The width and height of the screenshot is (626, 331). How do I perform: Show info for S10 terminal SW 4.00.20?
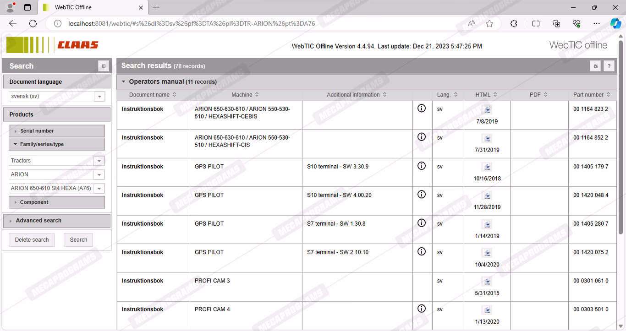click(x=422, y=195)
